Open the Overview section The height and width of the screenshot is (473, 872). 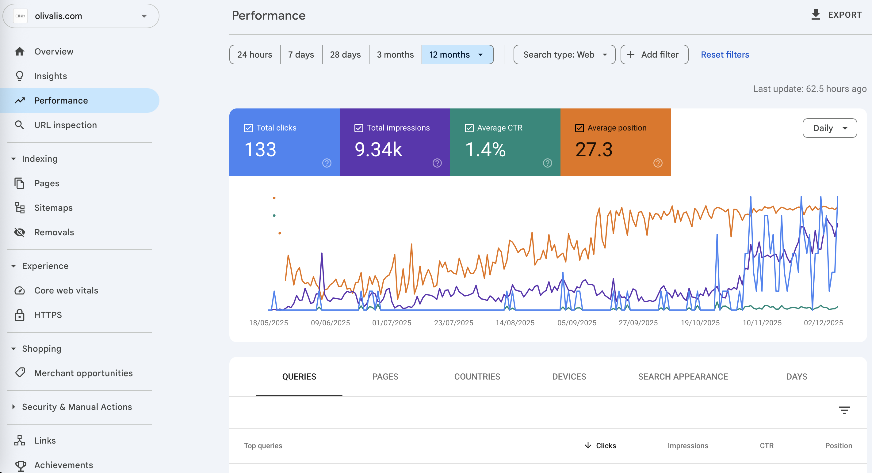pos(53,51)
